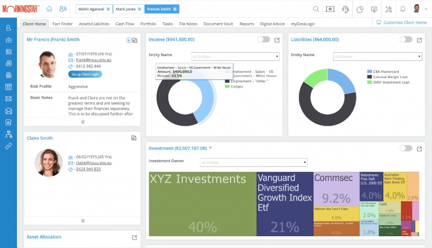Switch to the Digital Advice tab

click(272, 24)
